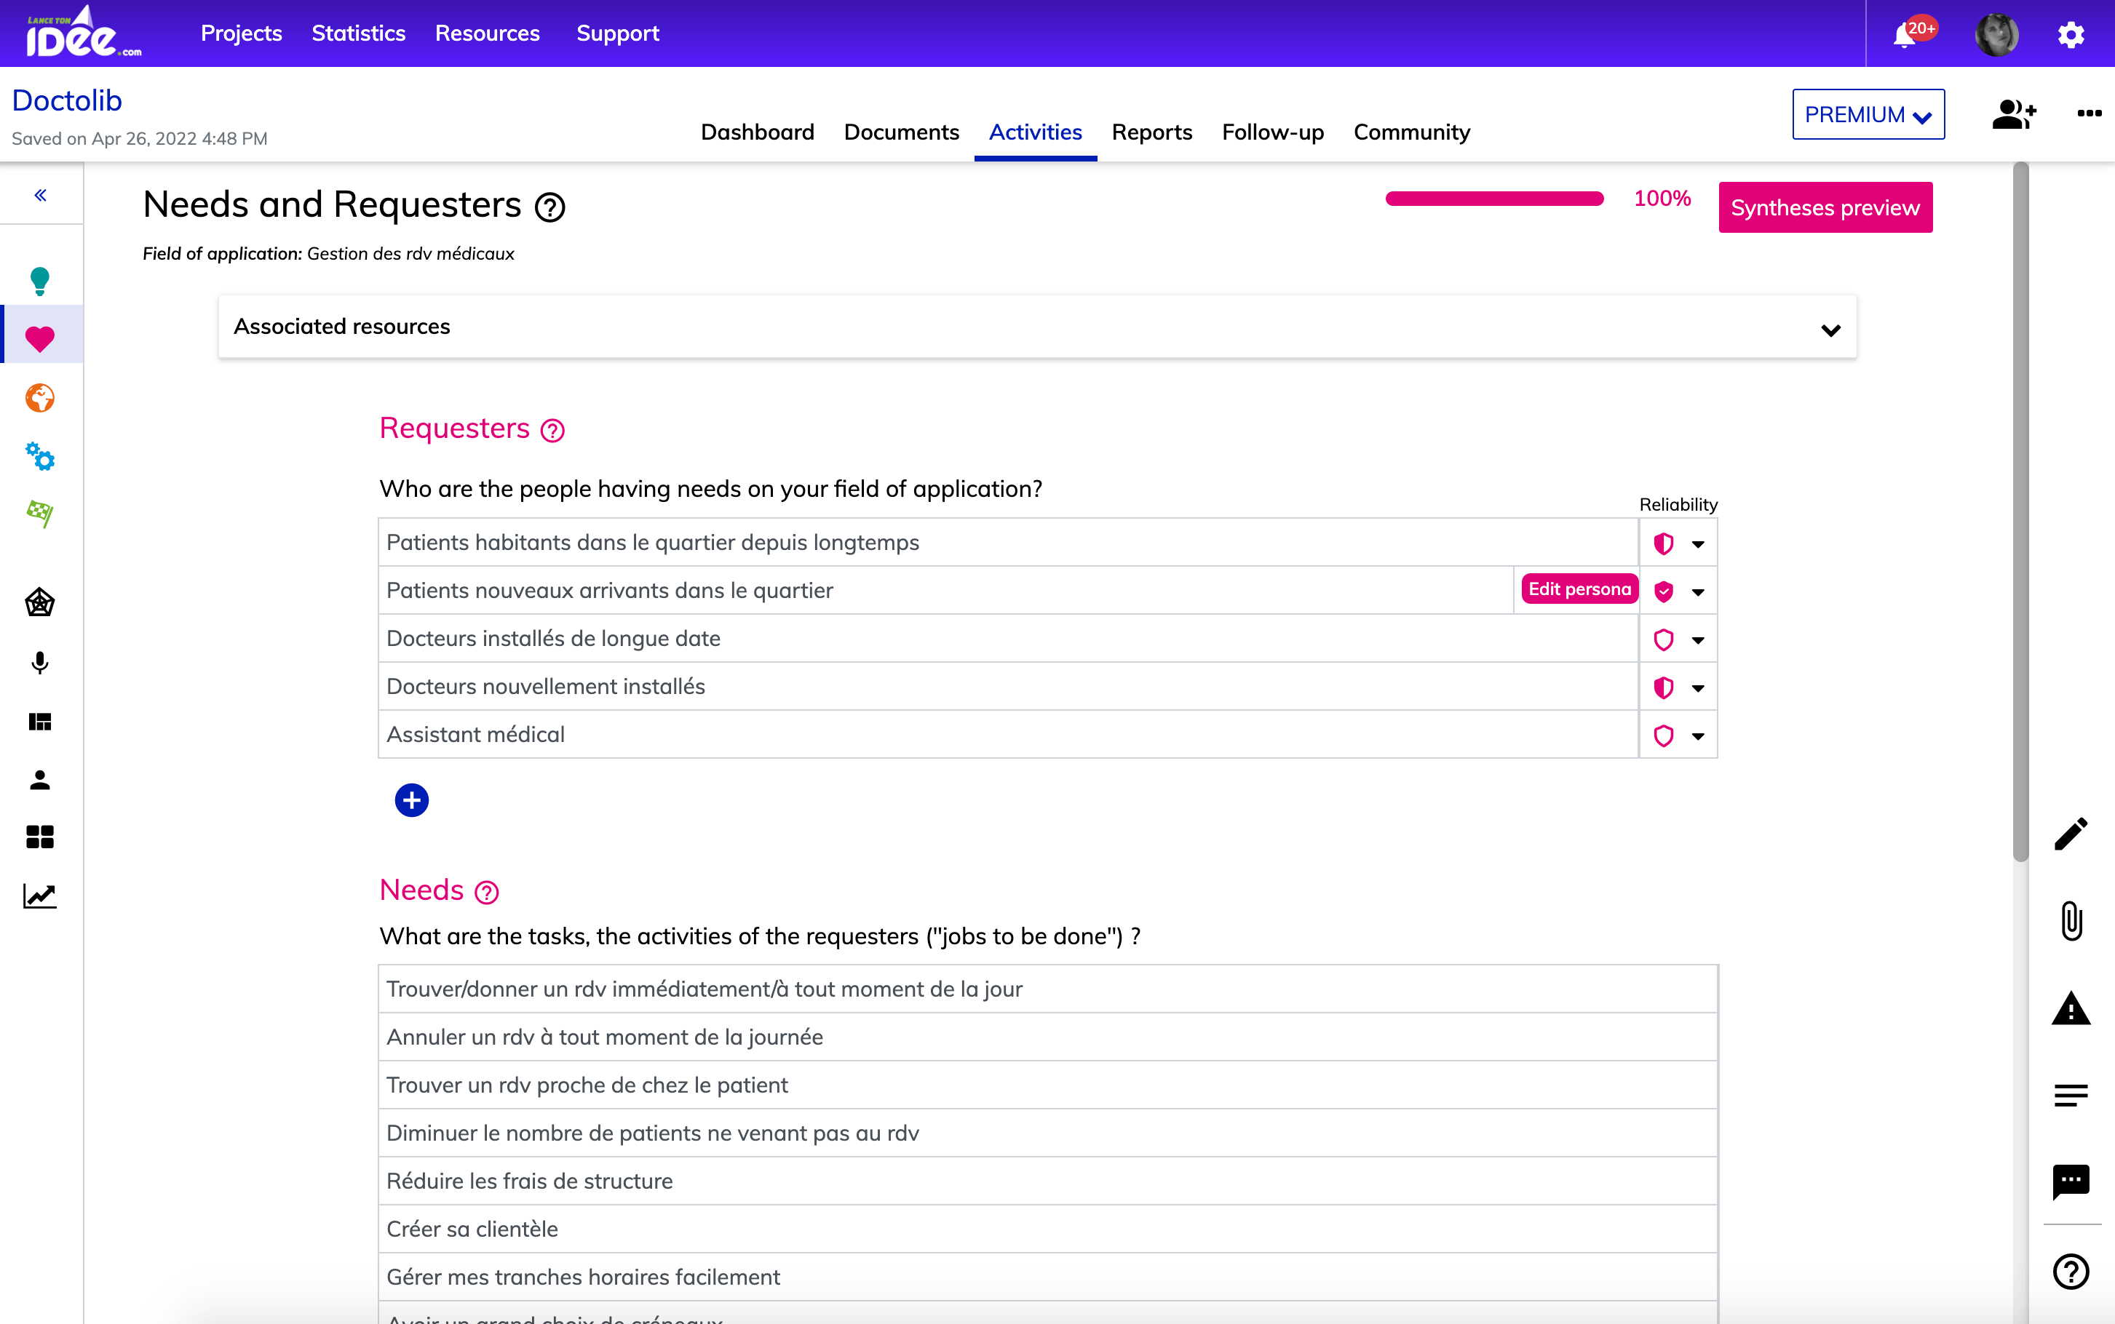Open reliability dropdown for Docteurs installés de longue date
Viewport: 2115px width, 1324px height.
(1697, 640)
